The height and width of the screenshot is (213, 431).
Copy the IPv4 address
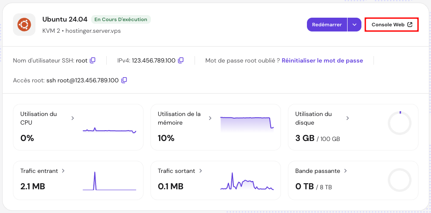[181, 60]
